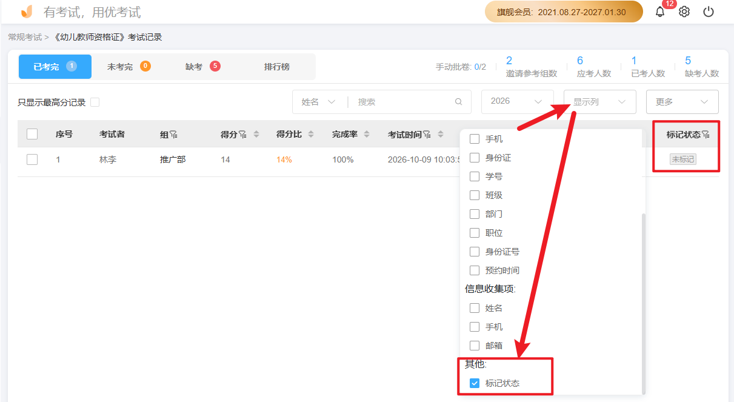Check the 身份证号 column option
The width and height of the screenshot is (734, 402).
coord(475,252)
